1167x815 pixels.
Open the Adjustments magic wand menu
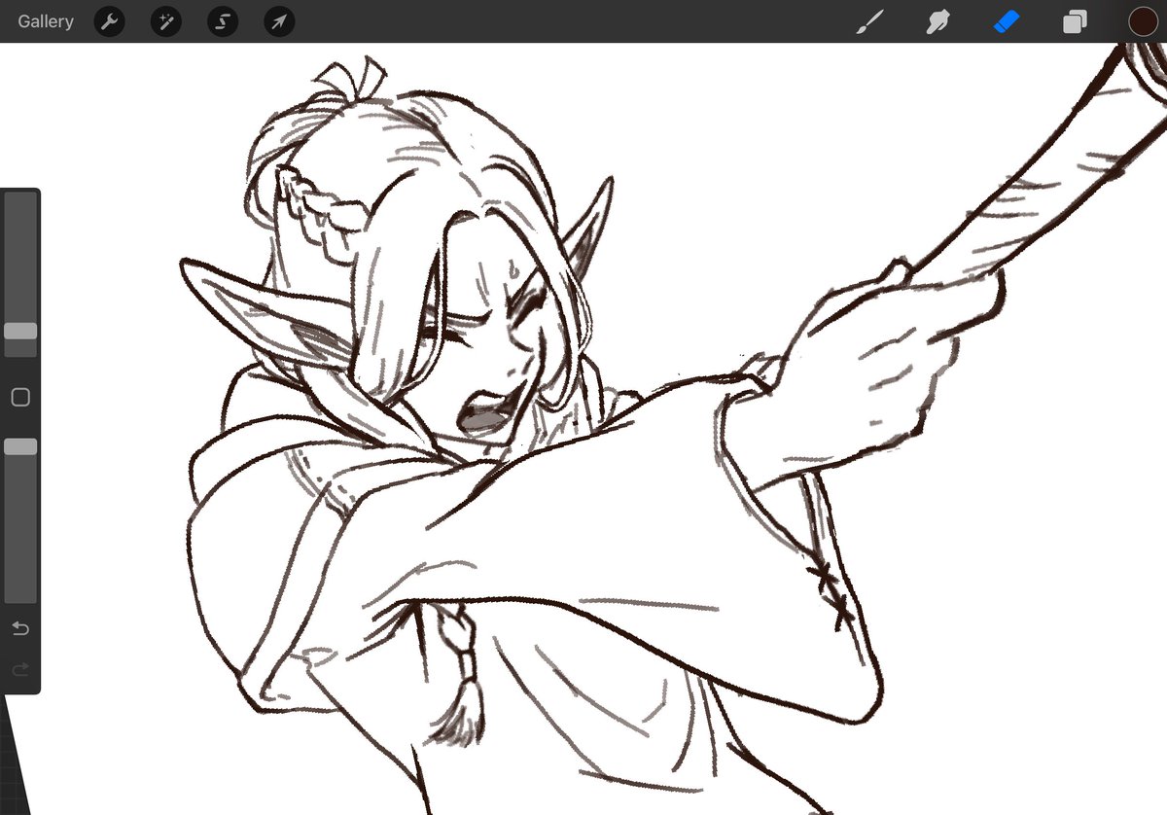[165, 21]
